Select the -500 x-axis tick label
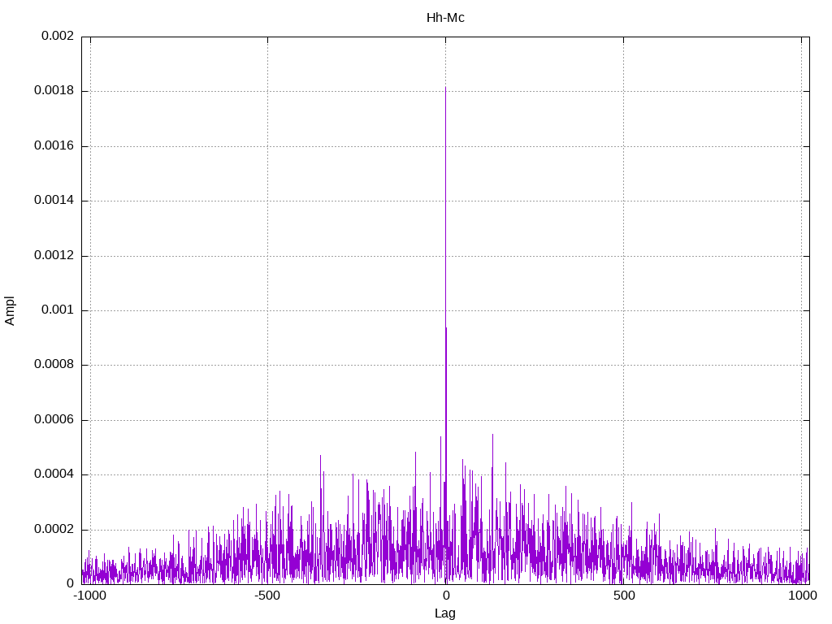 point(267,596)
